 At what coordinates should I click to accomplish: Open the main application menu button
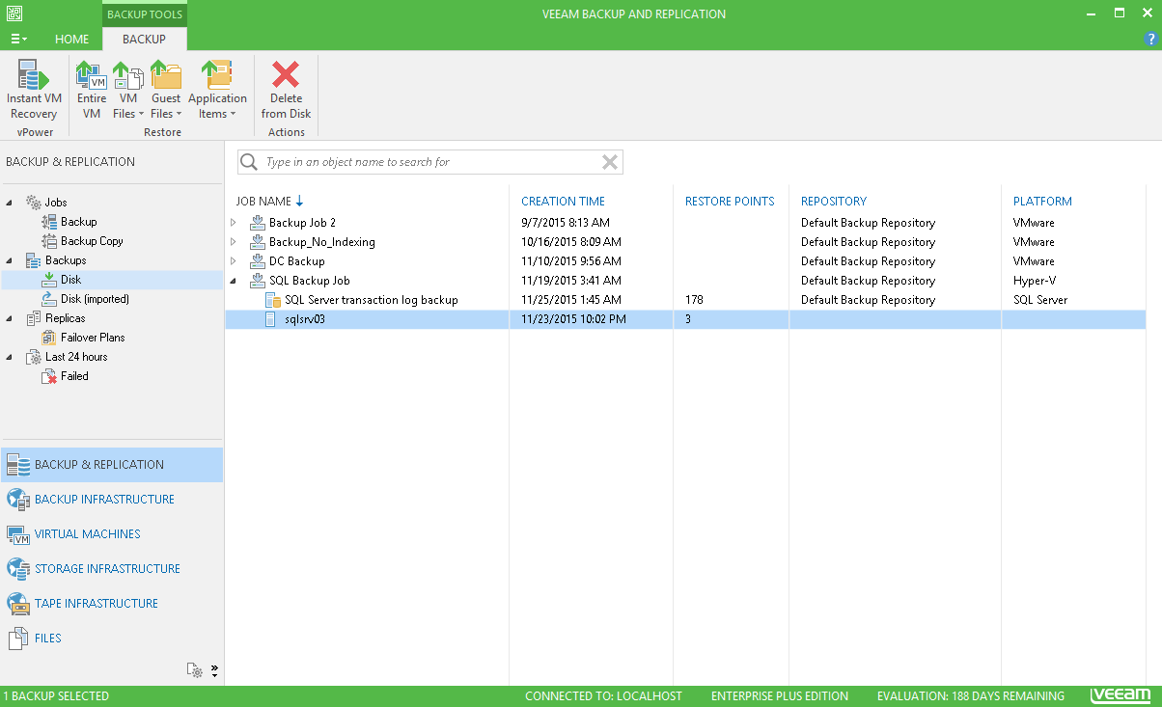pyautogui.click(x=18, y=40)
